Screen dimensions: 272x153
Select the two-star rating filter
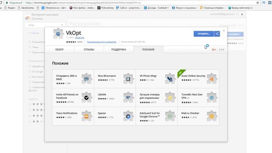click(30, 122)
